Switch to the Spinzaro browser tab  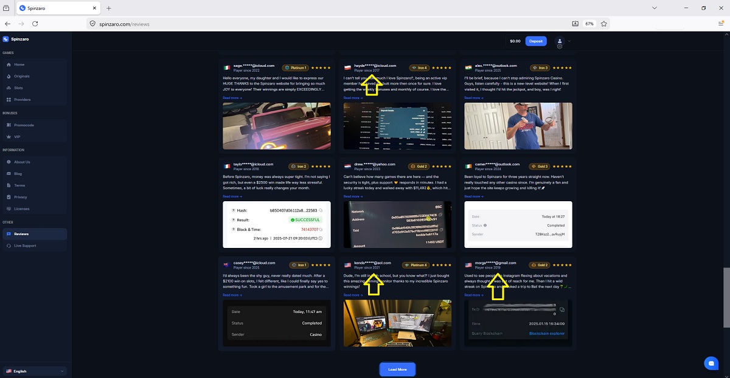coord(55,8)
